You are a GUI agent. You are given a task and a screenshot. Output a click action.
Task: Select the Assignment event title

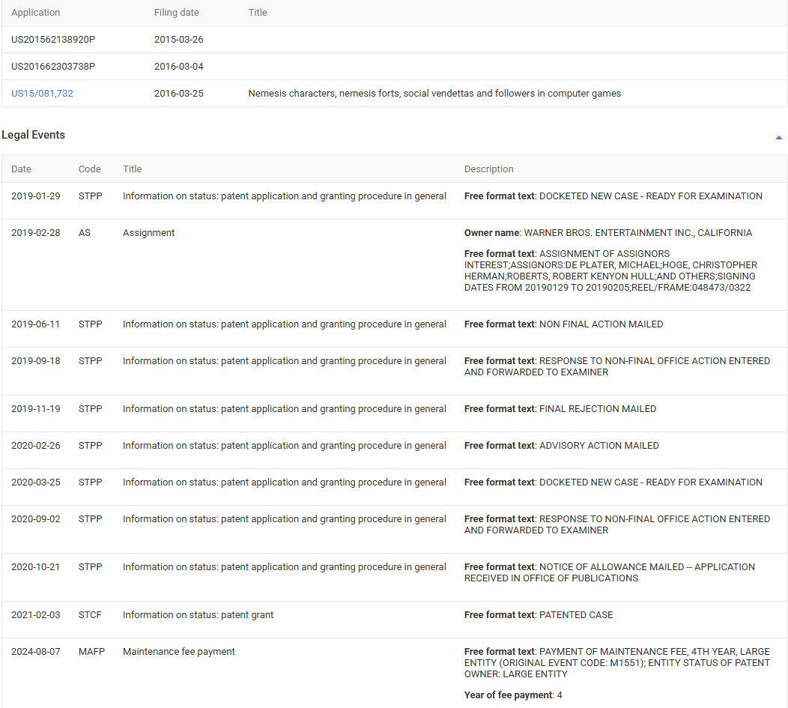(149, 233)
